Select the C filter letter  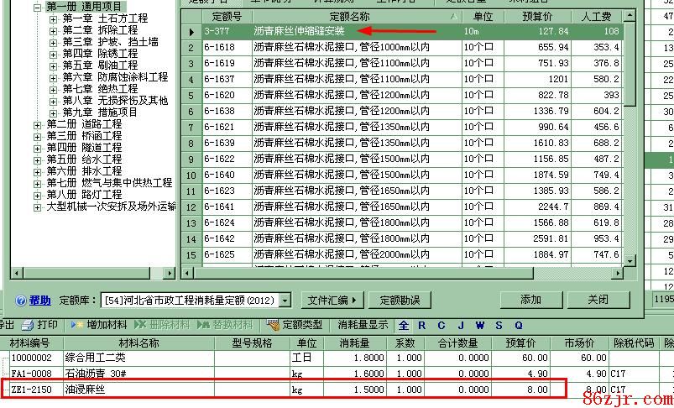pos(441,325)
